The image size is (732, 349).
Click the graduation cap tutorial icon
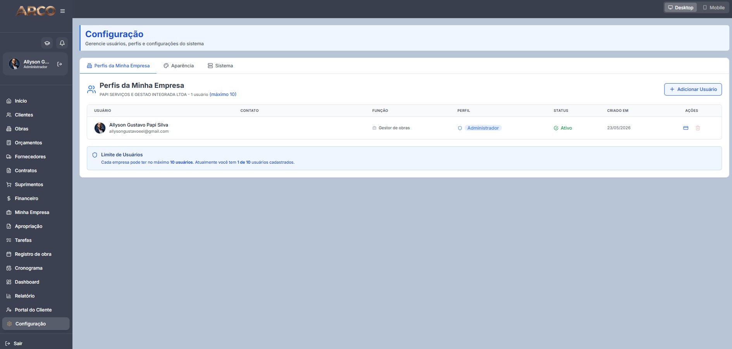tap(47, 43)
